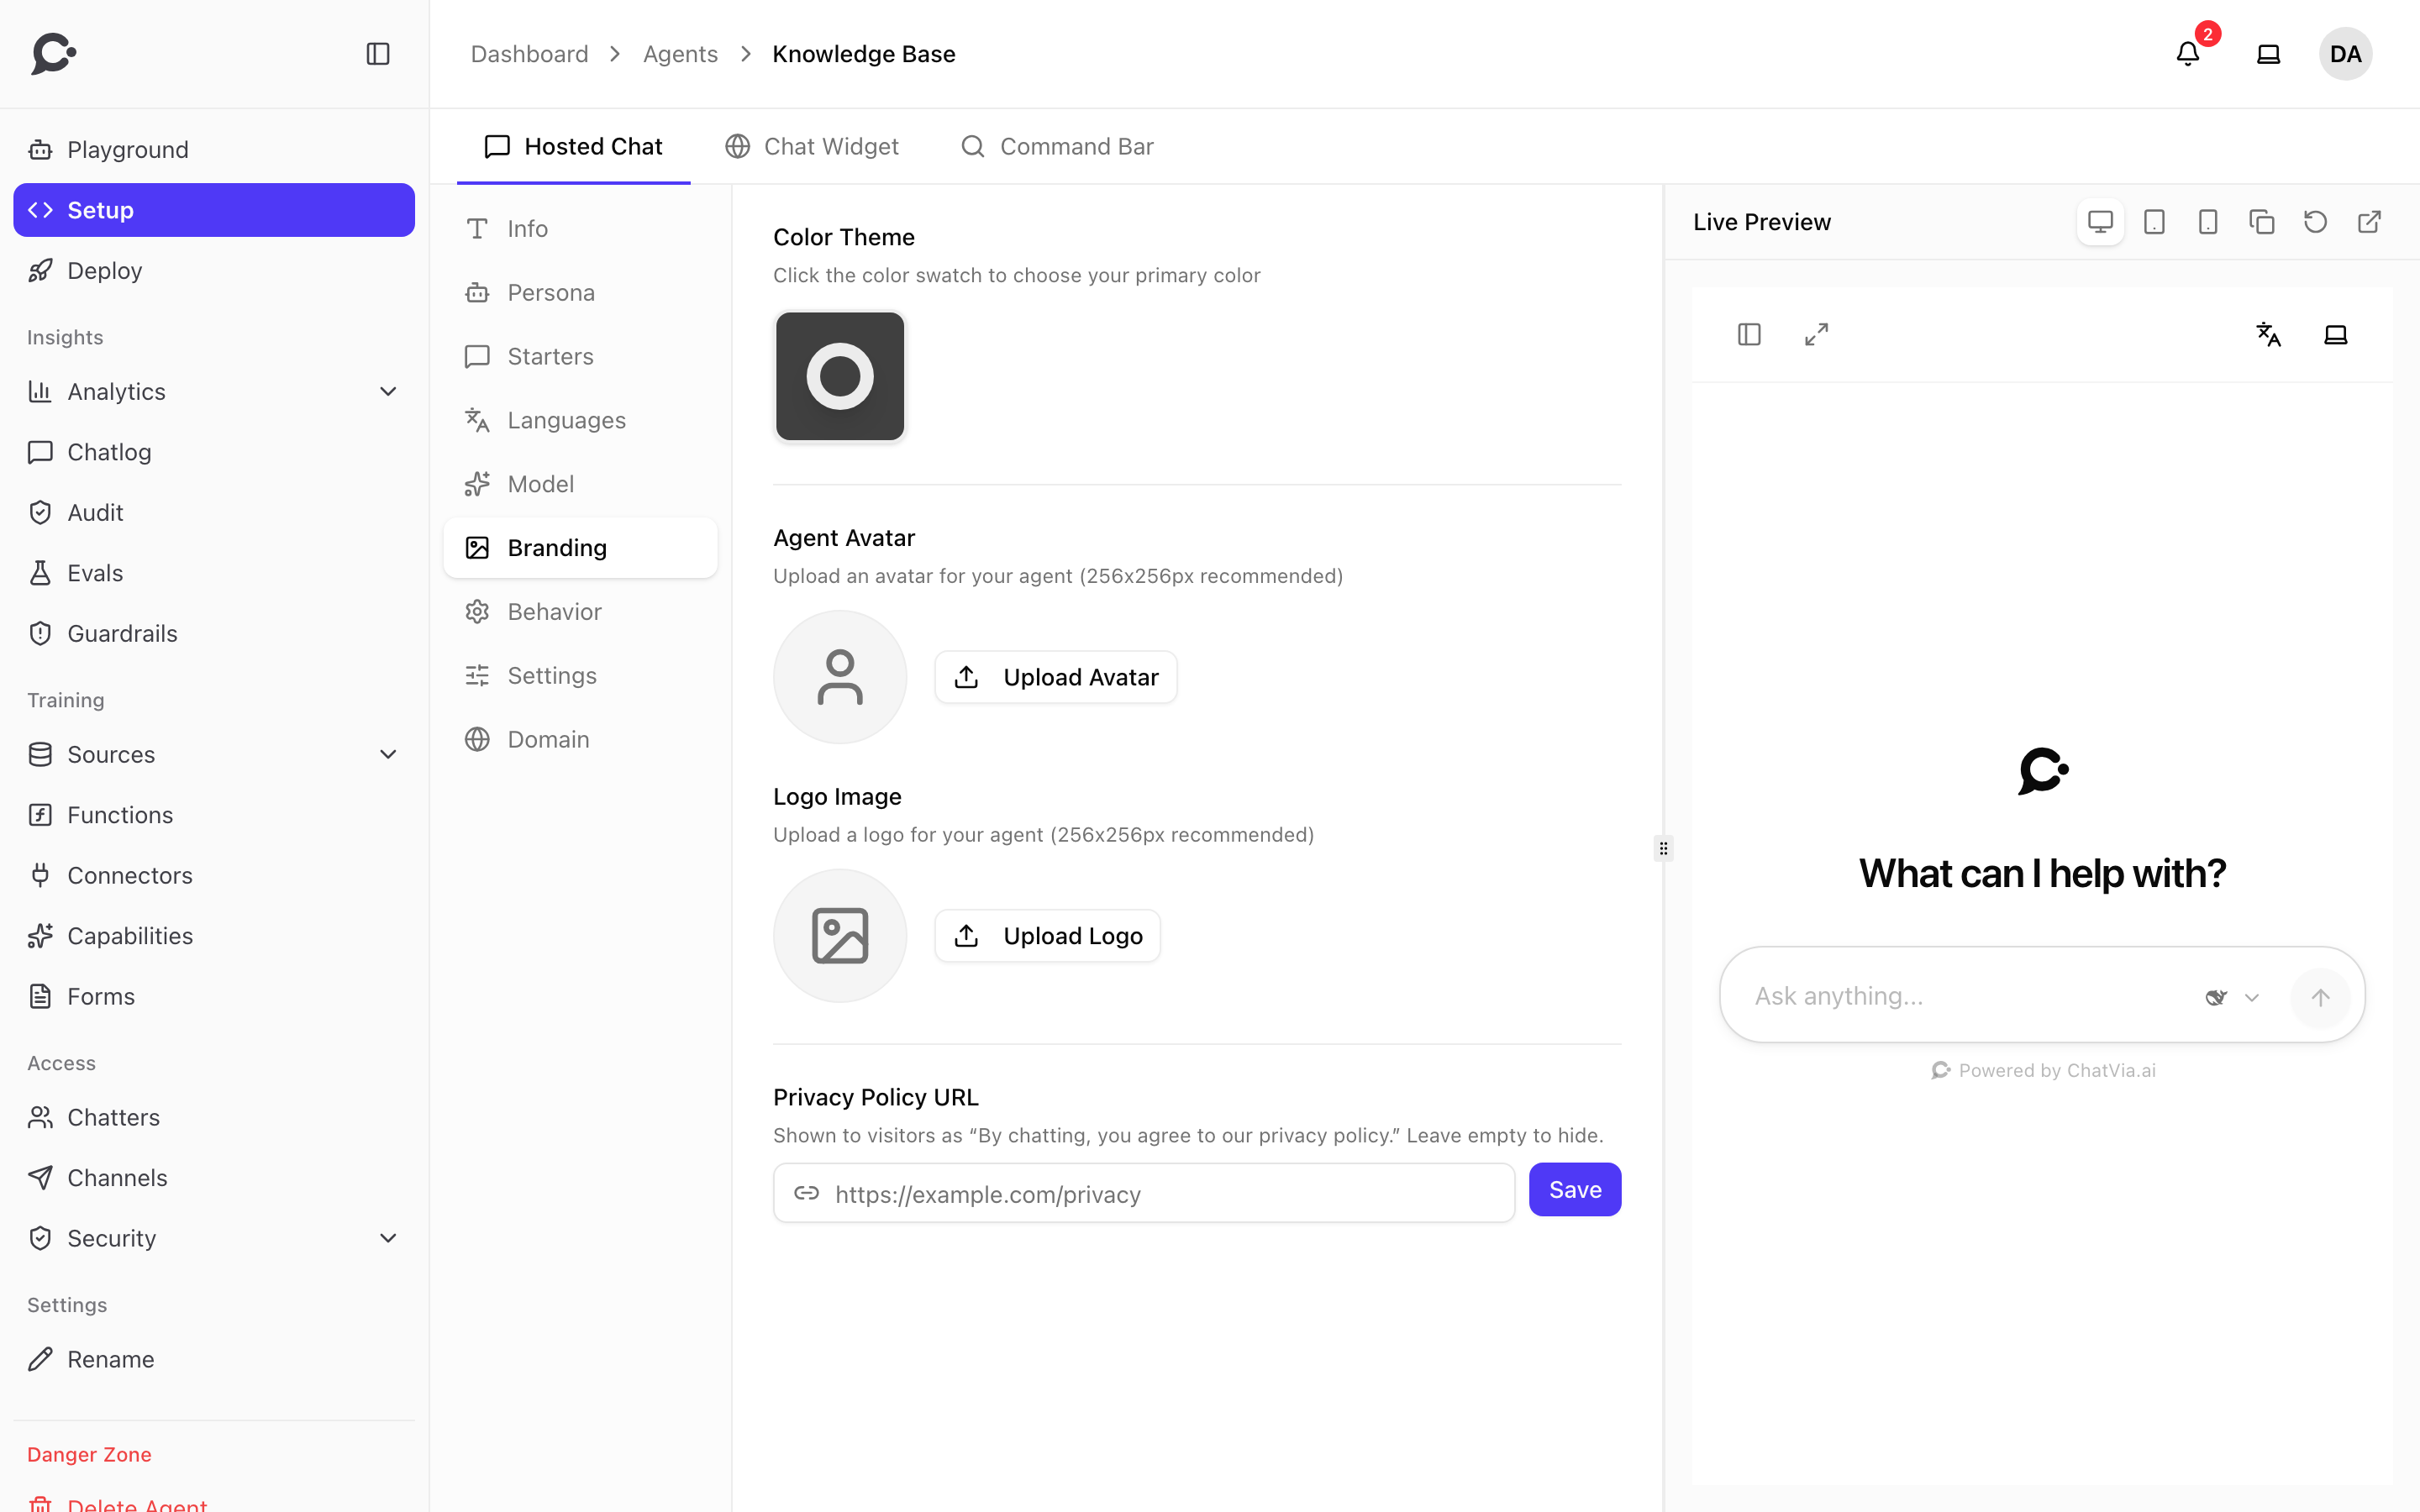Toggle sidebar inside preview chat

1749,334
